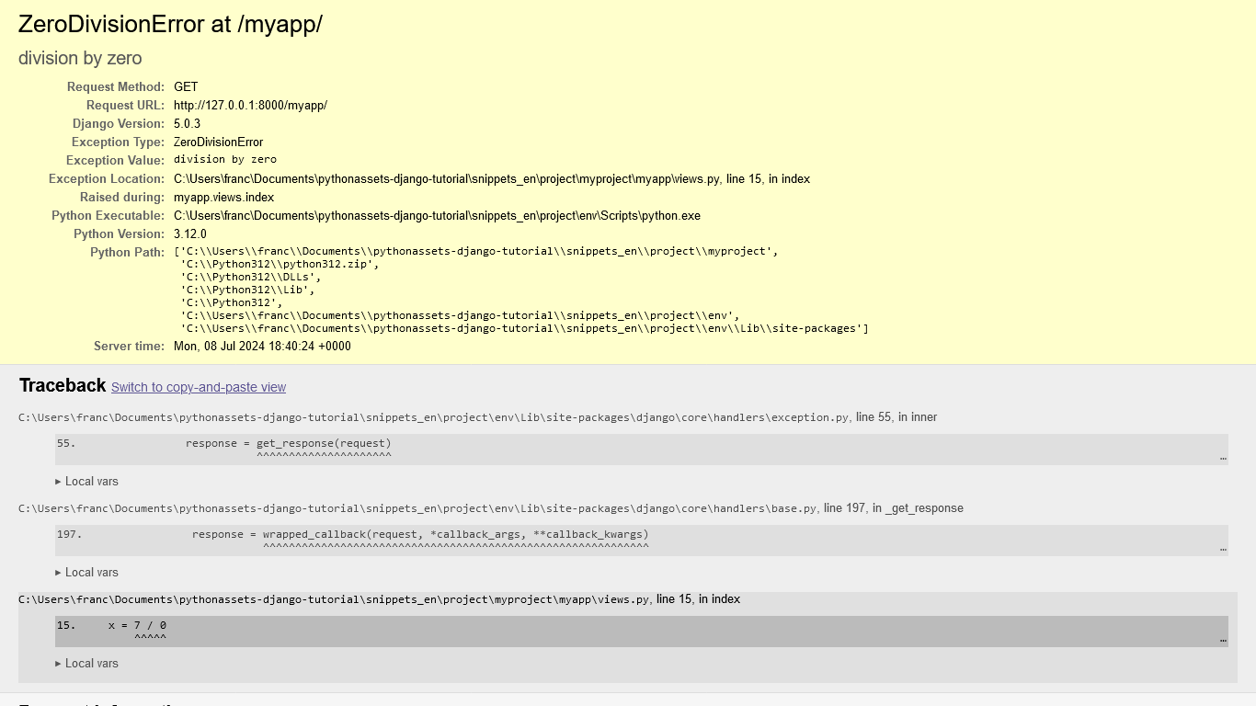Viewport: 1256px width, 706px height.
Task: Click the Traceback section heading
Action: click(63, 385)
